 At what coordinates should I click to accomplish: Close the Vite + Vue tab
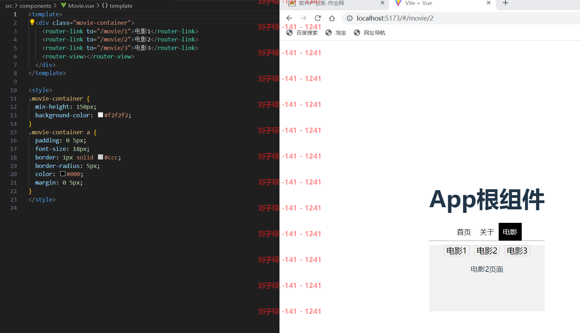coord(488,3)
